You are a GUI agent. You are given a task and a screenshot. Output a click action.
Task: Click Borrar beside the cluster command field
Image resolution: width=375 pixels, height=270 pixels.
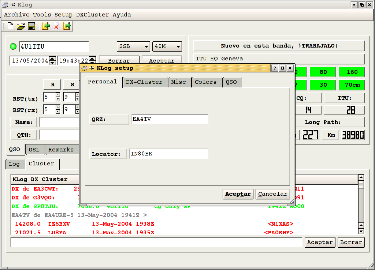coord(351,242)
